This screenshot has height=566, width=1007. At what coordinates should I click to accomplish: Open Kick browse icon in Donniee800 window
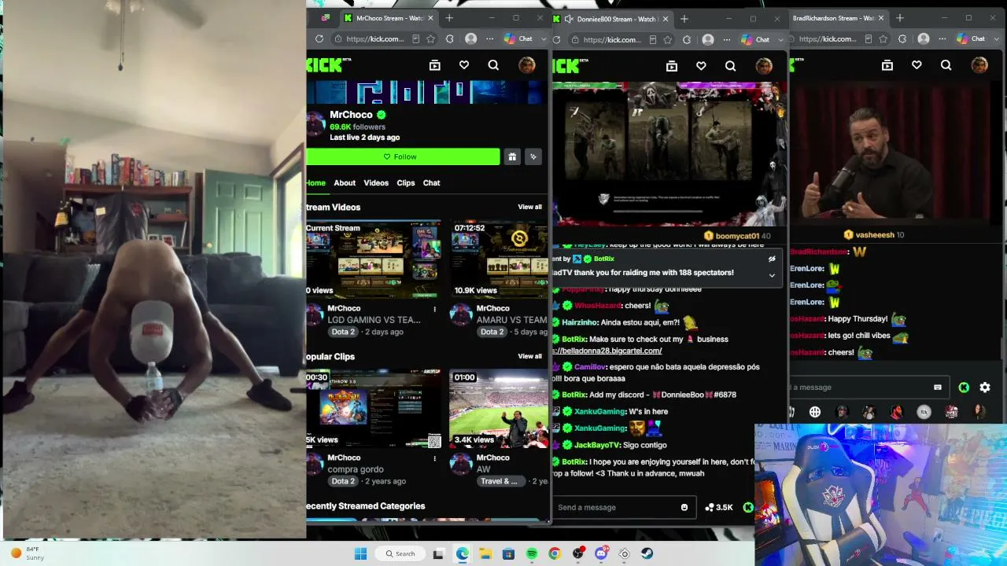[672, 66]
